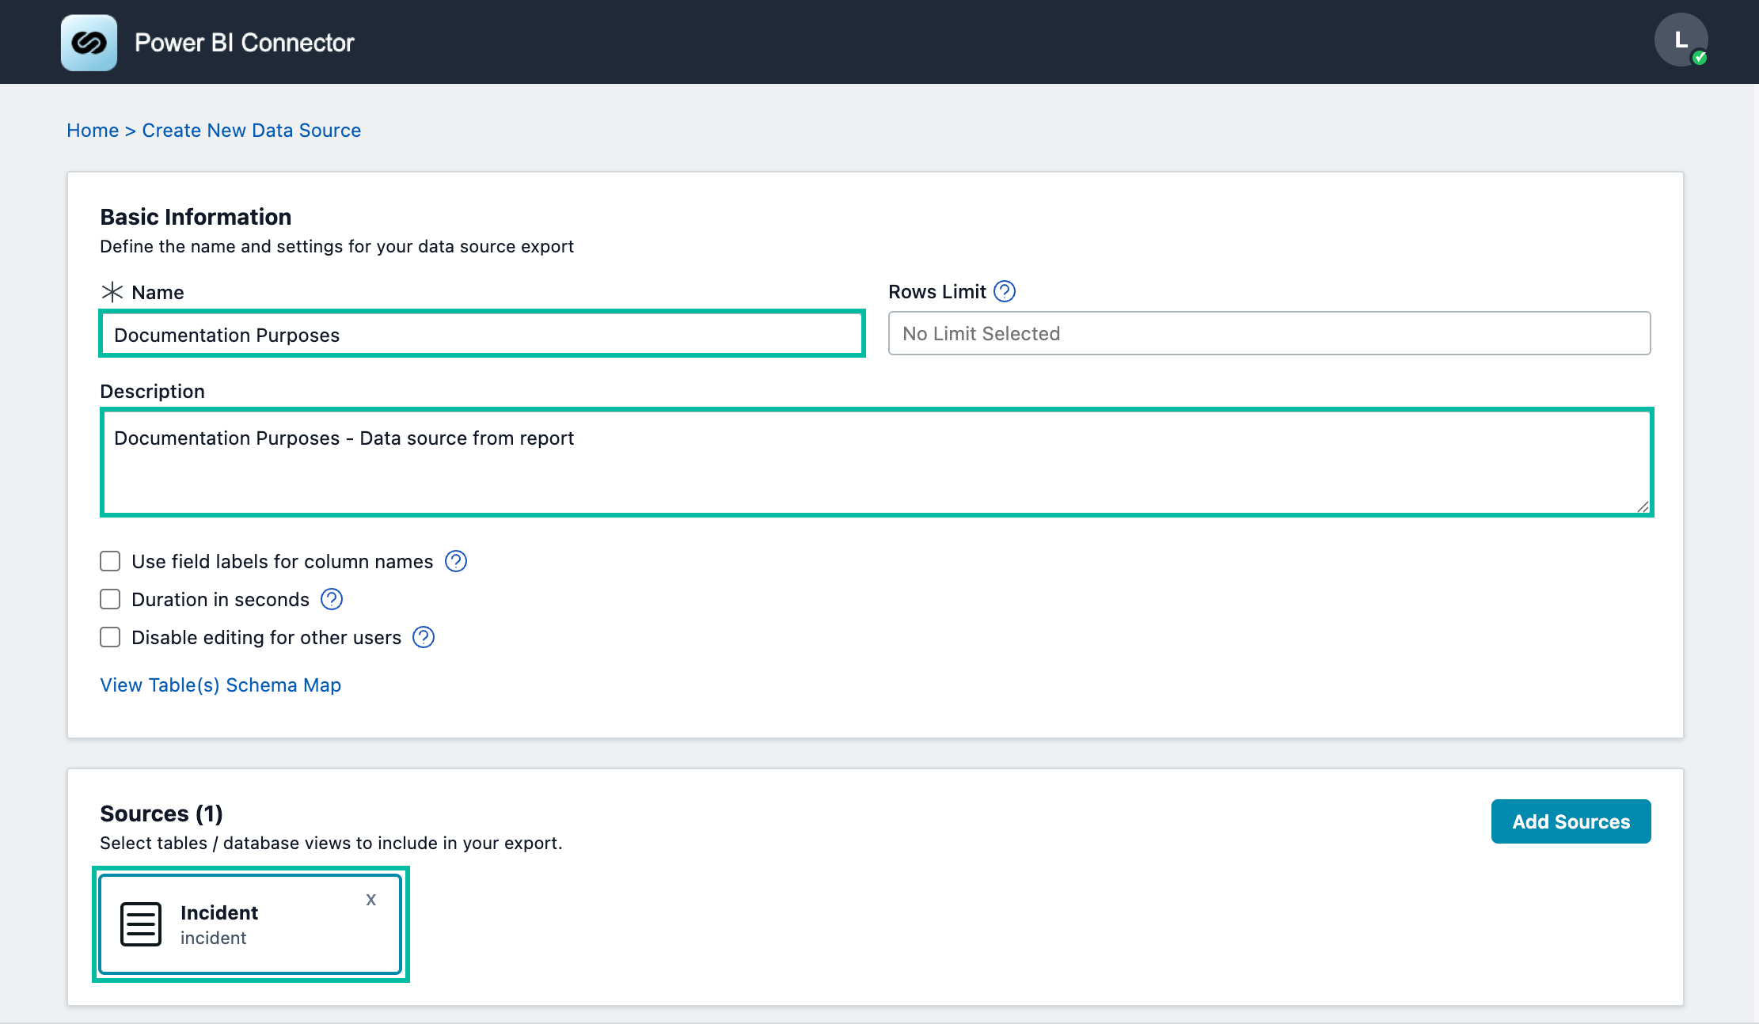
Task: Click the Rows Limit help icon
Action: 1005,292
